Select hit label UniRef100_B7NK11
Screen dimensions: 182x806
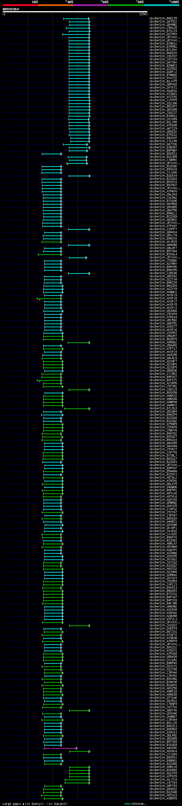(163, 43)
